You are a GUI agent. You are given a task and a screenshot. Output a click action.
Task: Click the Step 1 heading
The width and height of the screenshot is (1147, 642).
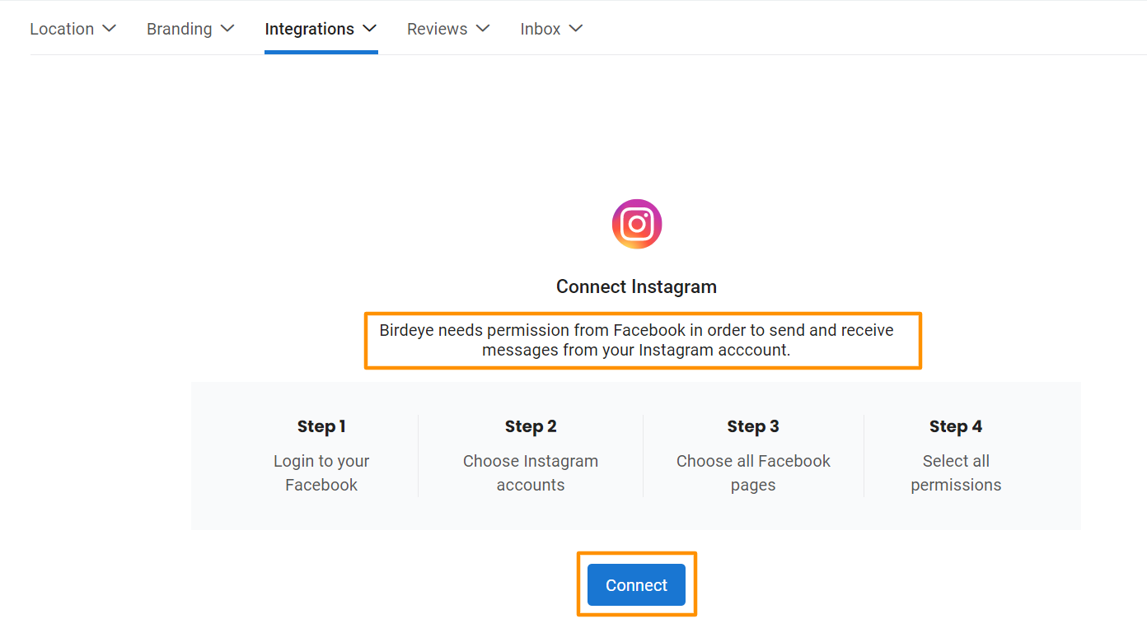point(321,426)
